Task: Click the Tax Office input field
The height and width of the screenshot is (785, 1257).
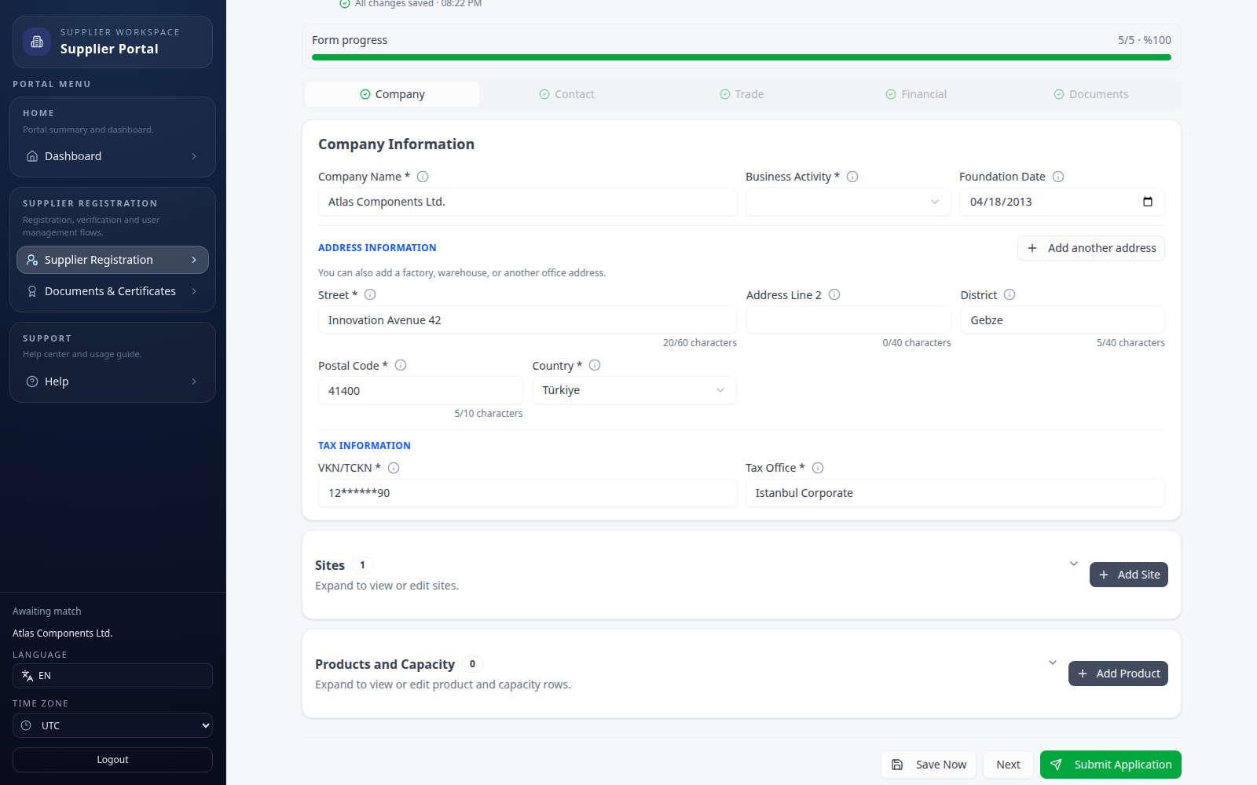Action: click(x=955, y=493)
